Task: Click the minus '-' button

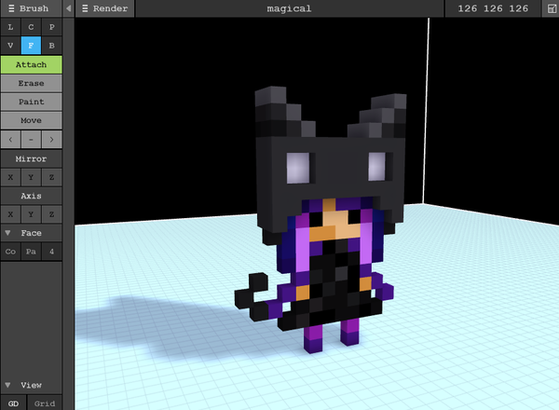Action: 31,140
